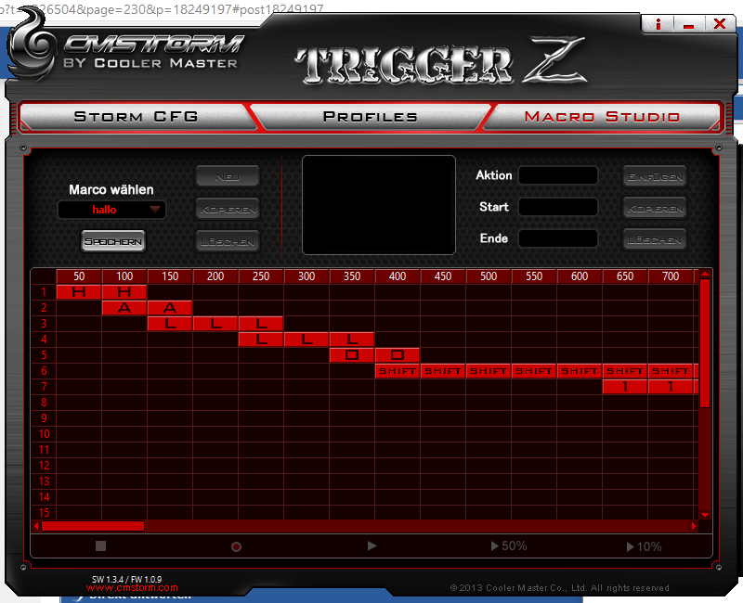
Task: Select row 4 L block at 300 ms
Action: point(306,340)
